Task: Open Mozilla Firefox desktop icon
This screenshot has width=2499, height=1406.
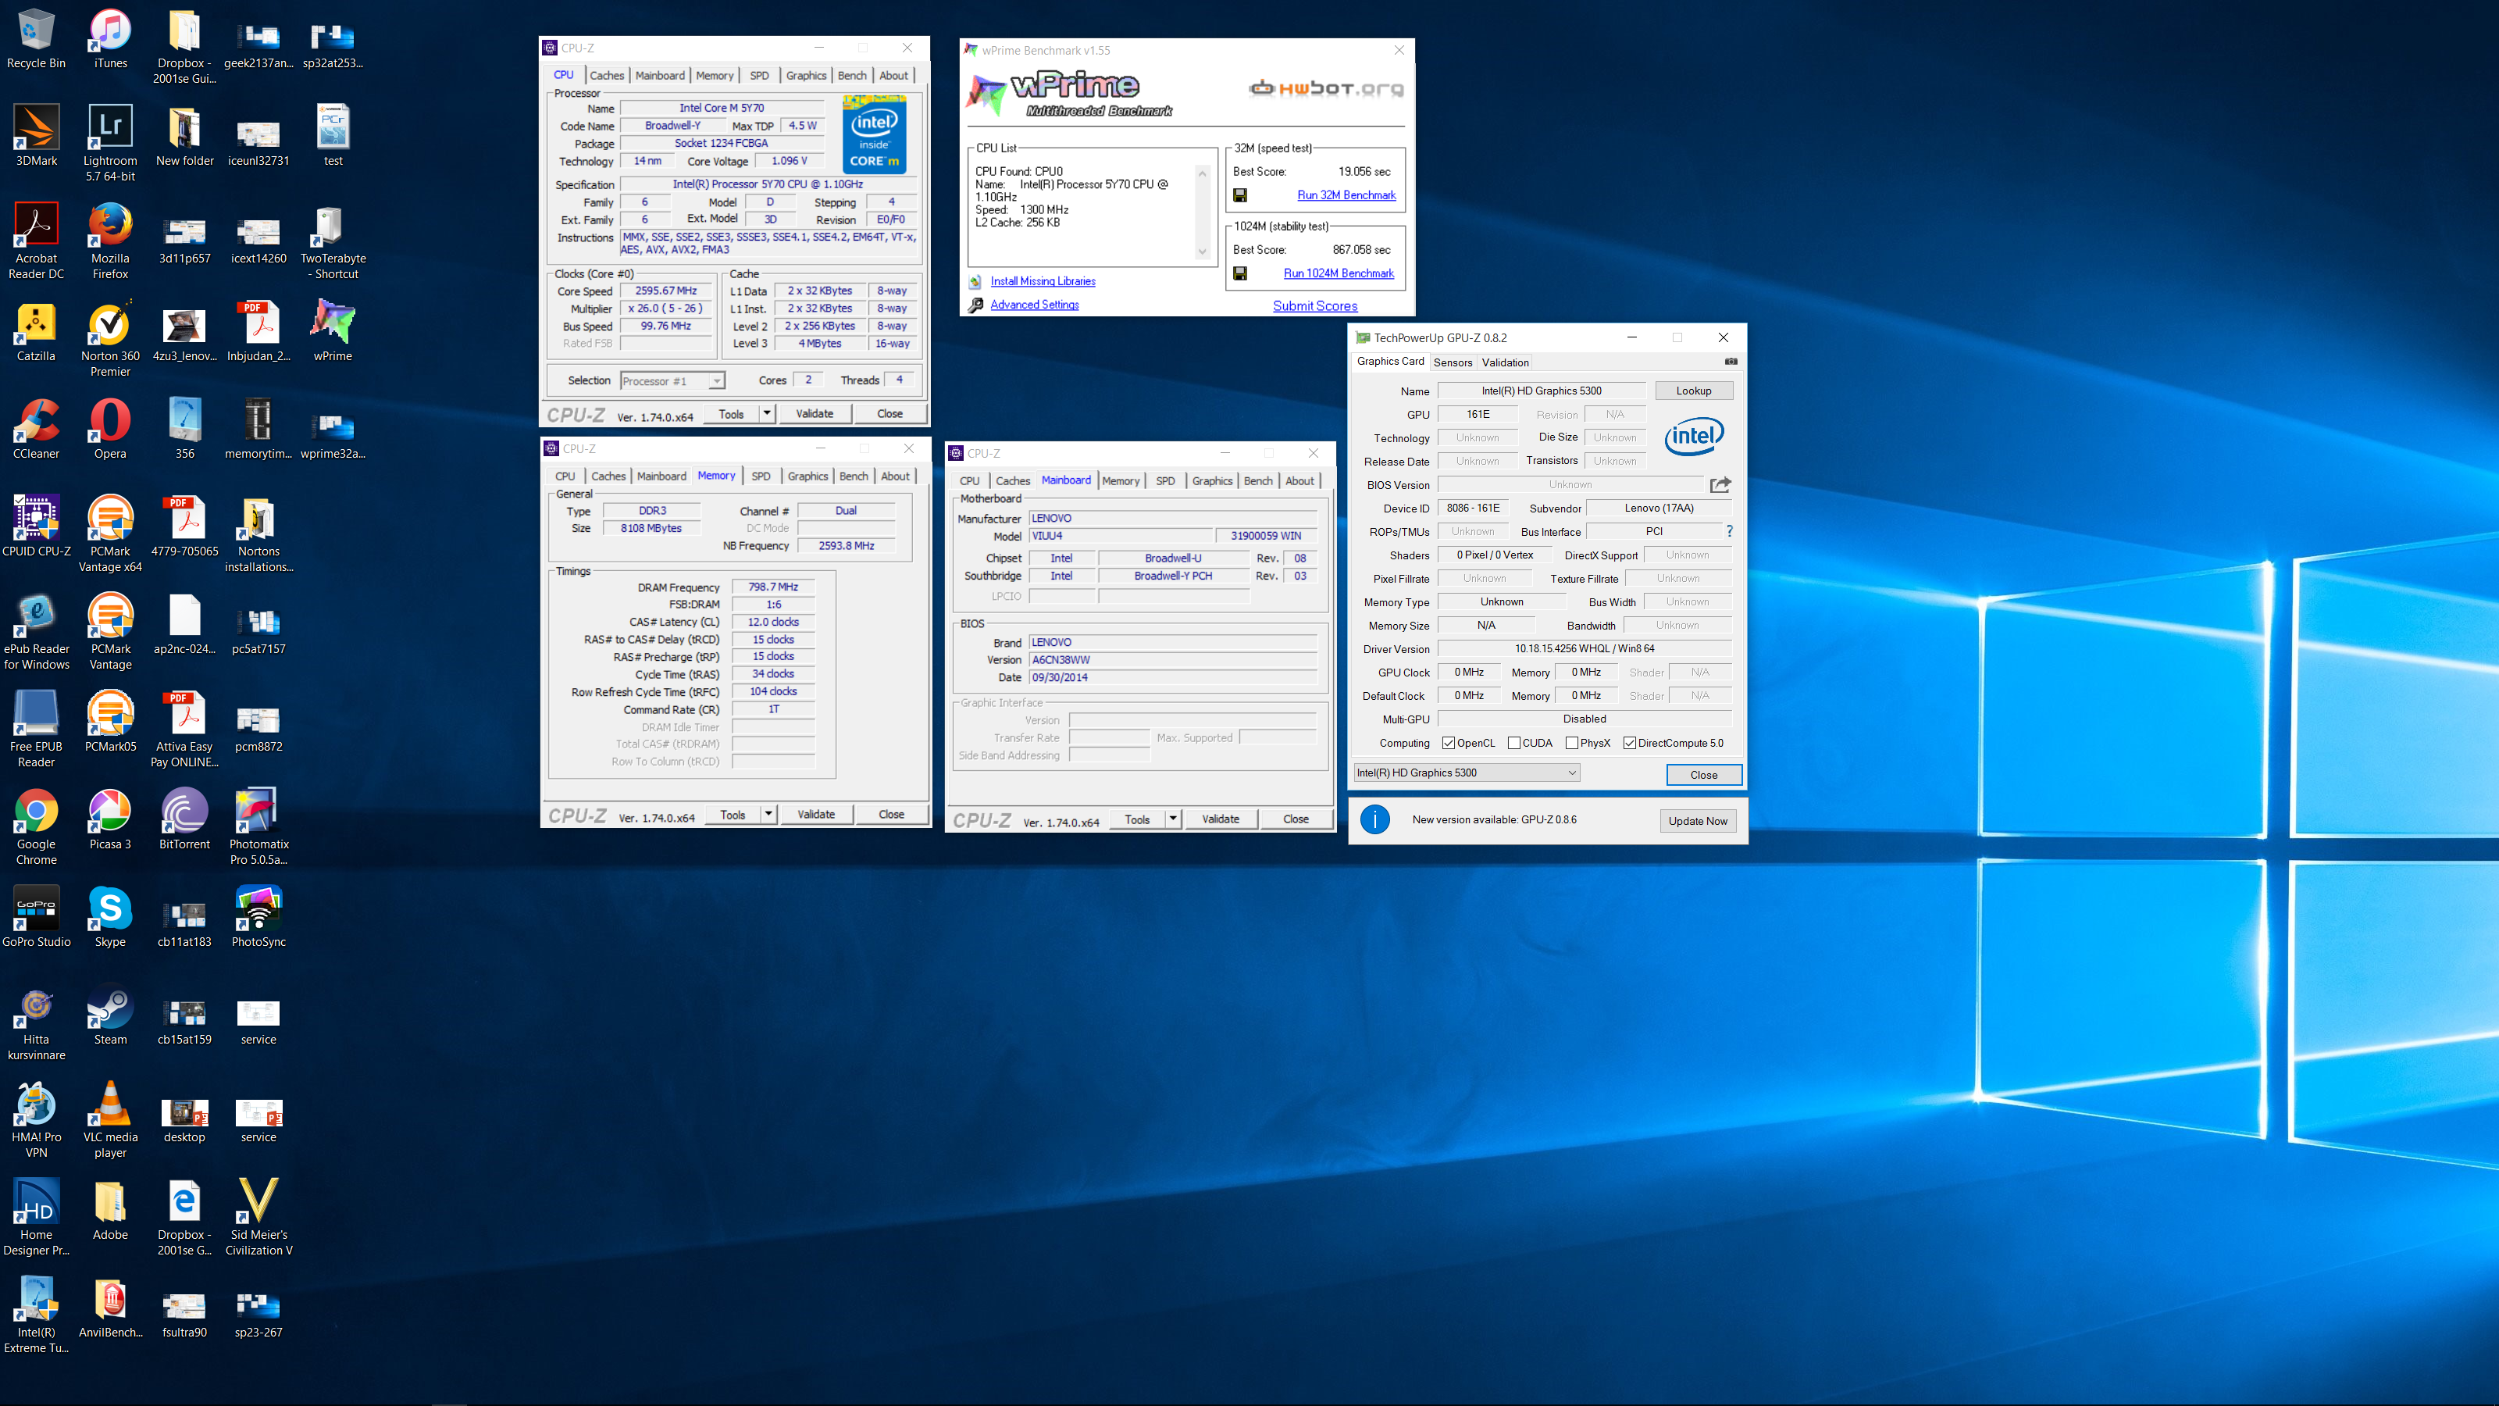Action: pyautogui.click(x=111, y=241)
